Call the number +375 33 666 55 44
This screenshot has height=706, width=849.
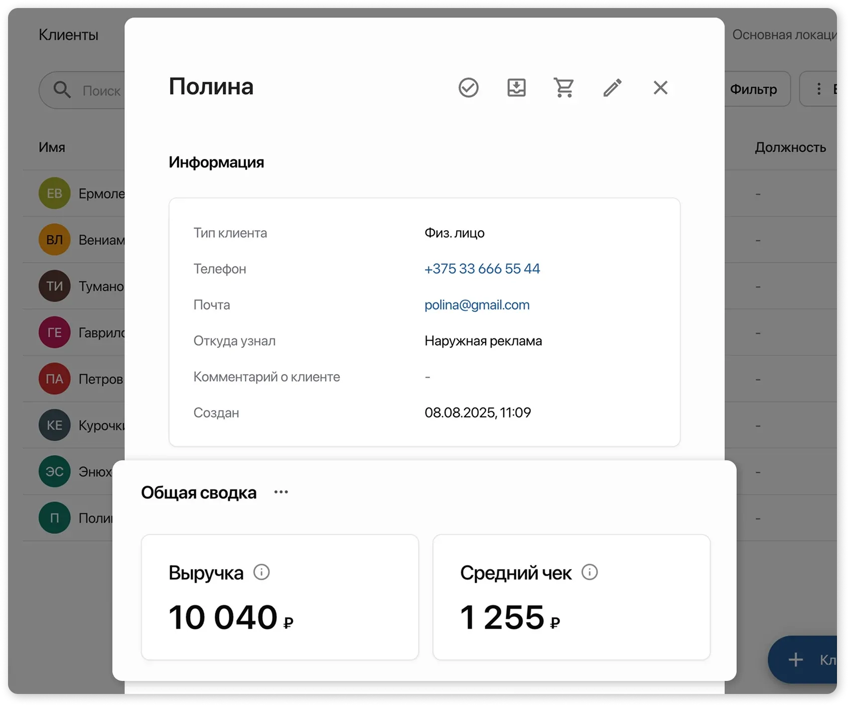pyautogui.click(x=482, y=269)
